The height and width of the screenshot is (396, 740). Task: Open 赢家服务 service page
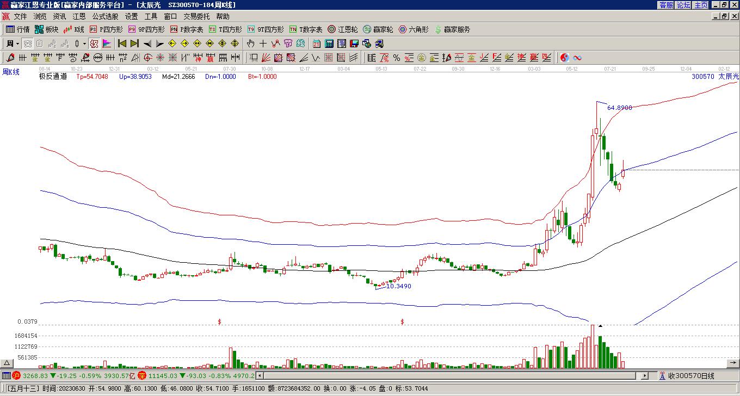pos(452,29)
